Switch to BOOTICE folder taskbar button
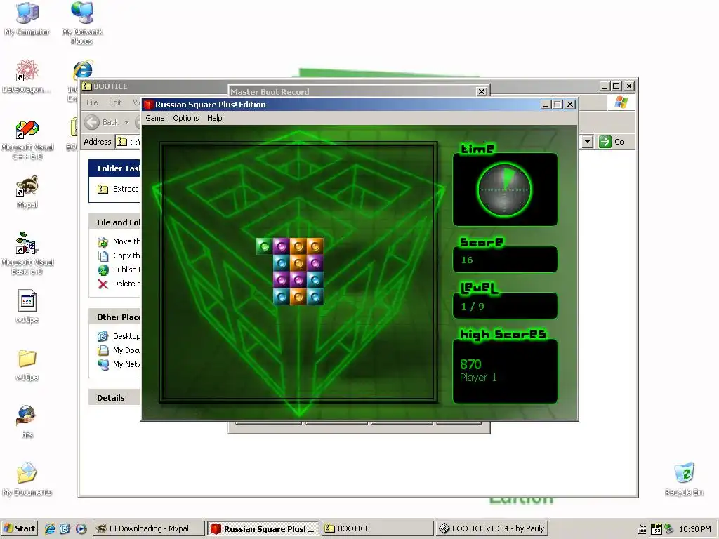Screen dimensions: 719x539 pos(377,528)
